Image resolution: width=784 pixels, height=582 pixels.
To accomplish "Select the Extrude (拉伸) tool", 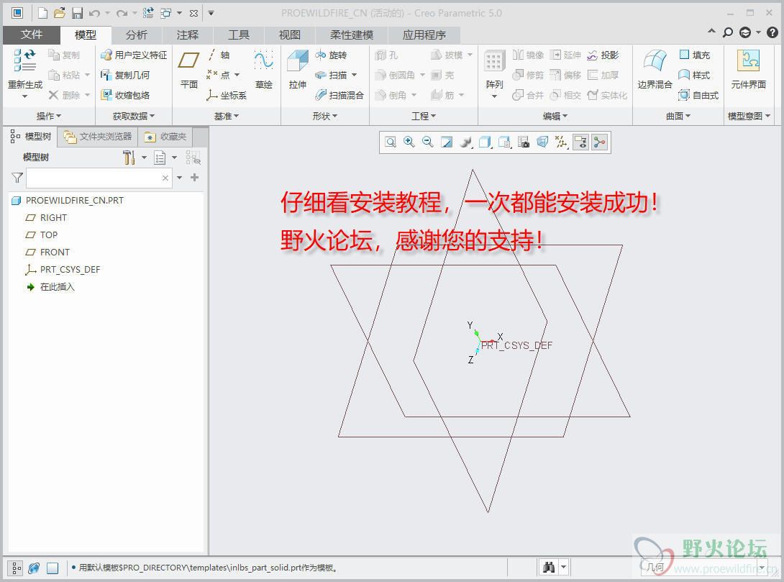I will (x=298, y=69).
